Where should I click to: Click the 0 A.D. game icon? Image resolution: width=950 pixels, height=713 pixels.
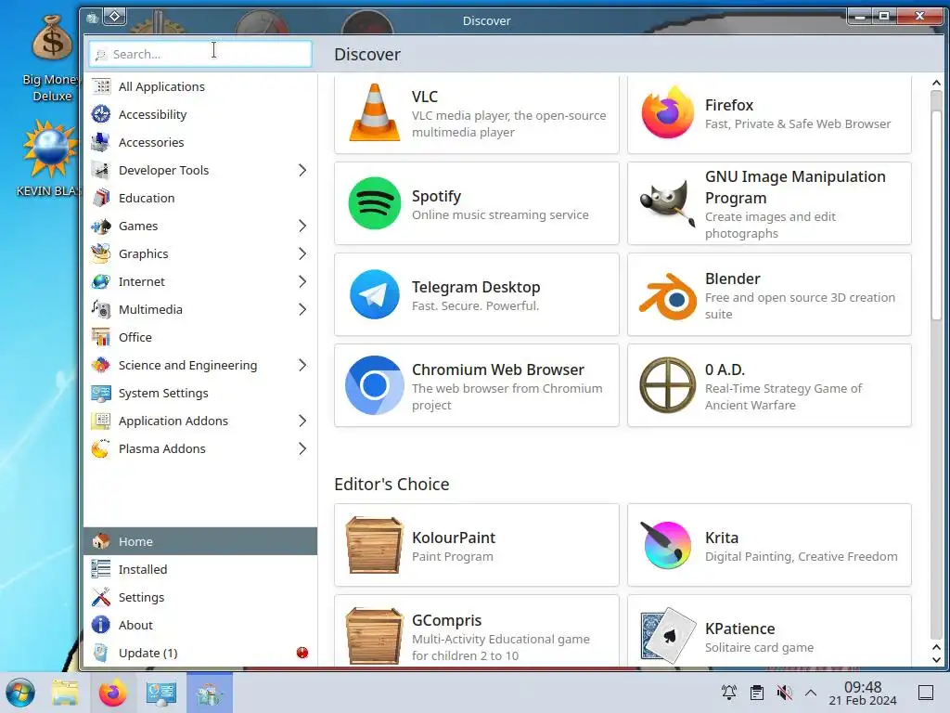click(x=668, y=385)
